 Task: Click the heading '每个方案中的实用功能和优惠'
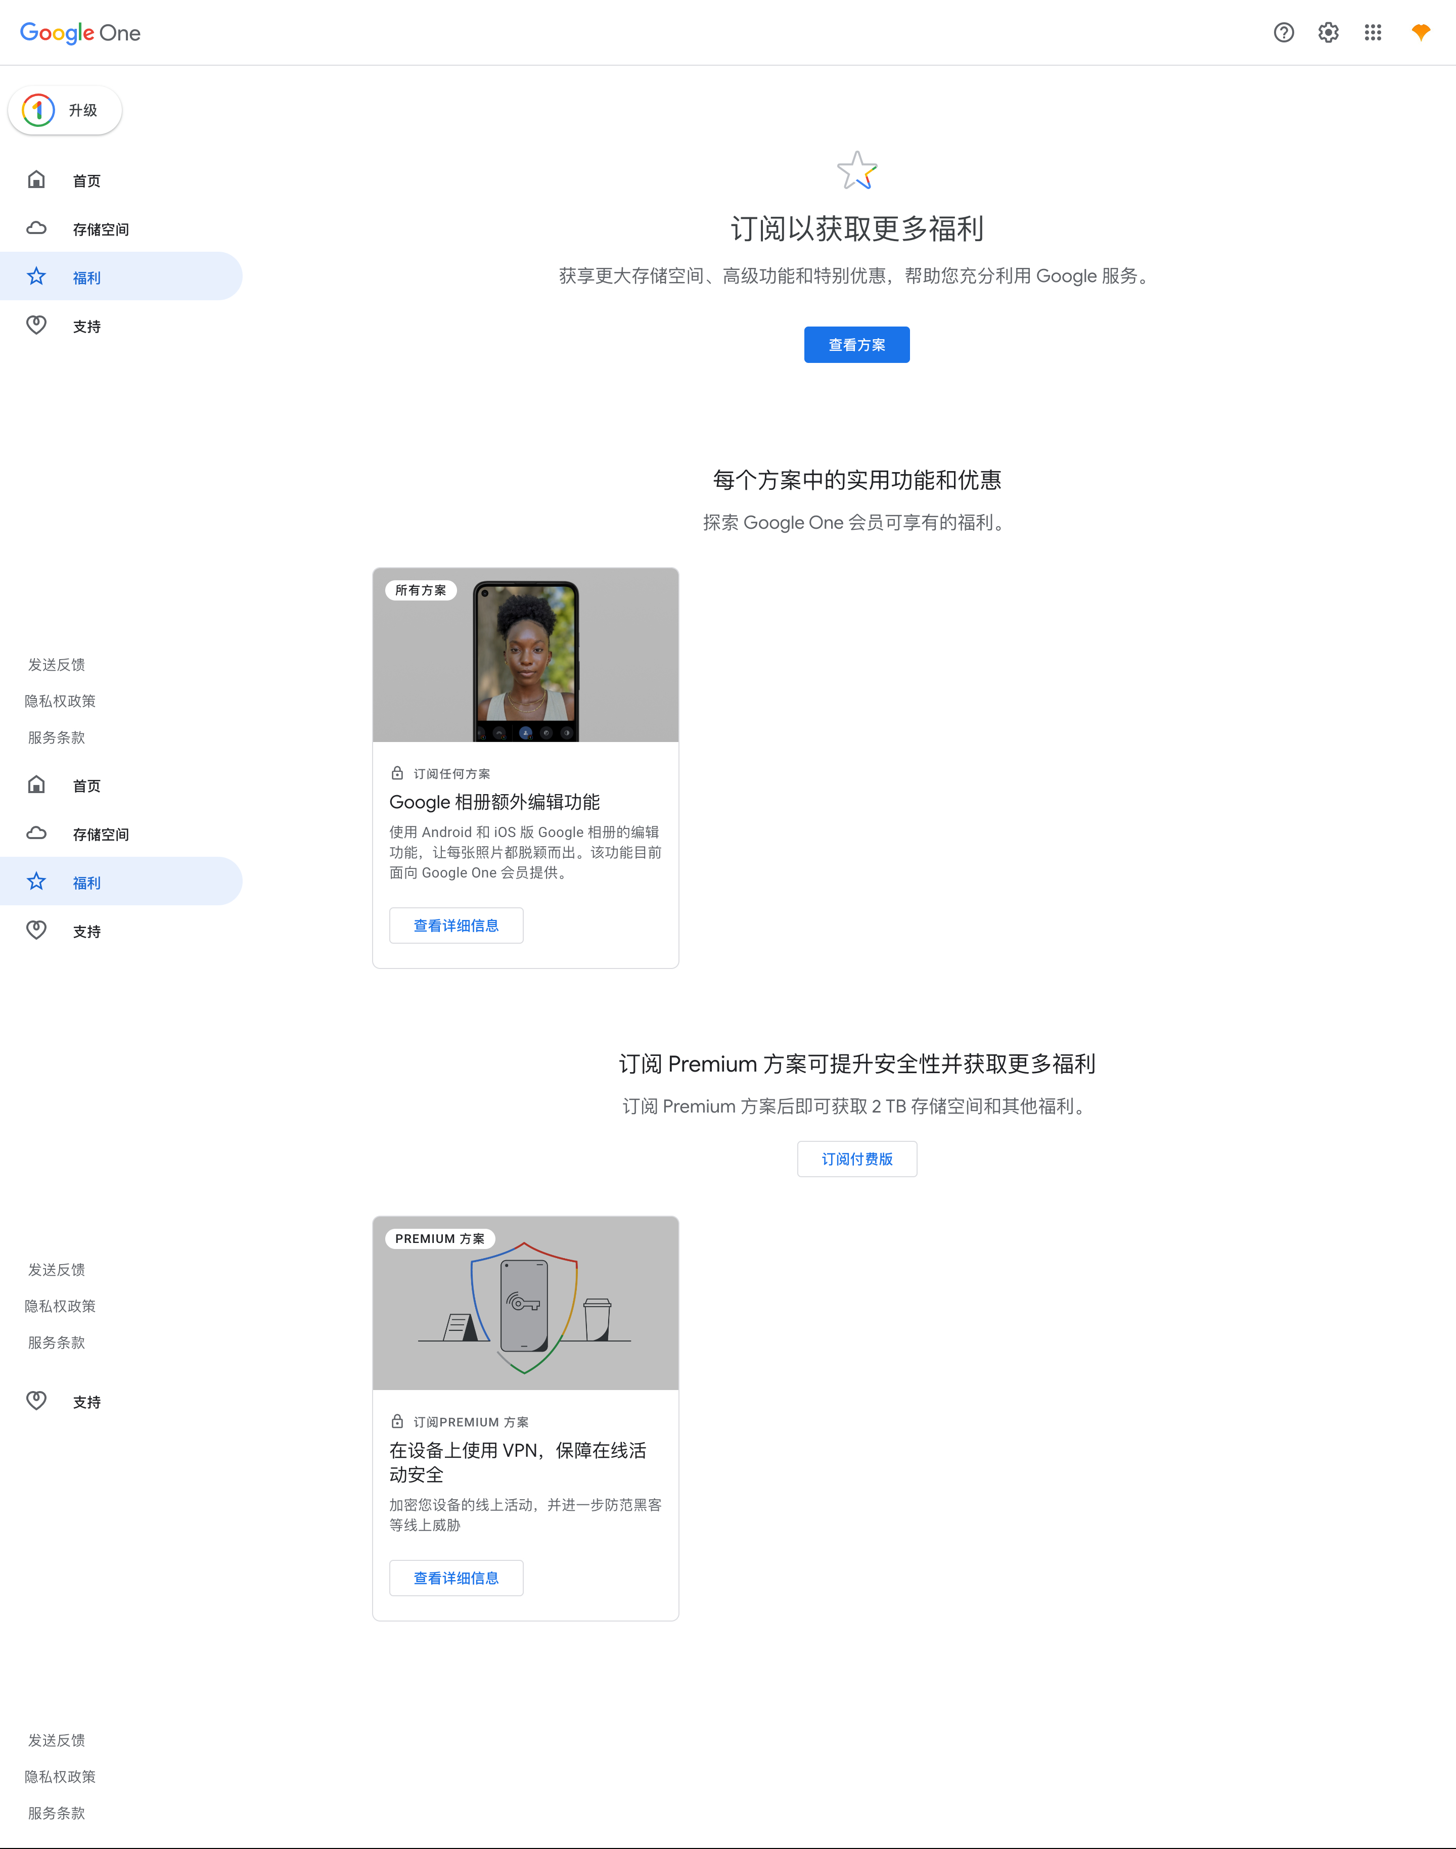[857, 480]
